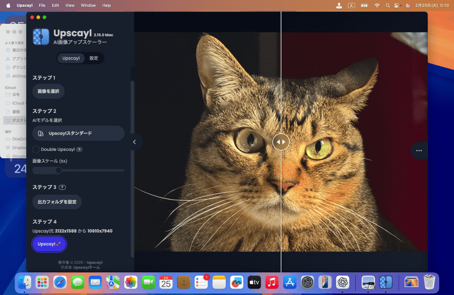Open Apple TV from the Dock
Screen dimensions: 454x295
[x=254, y=283]
